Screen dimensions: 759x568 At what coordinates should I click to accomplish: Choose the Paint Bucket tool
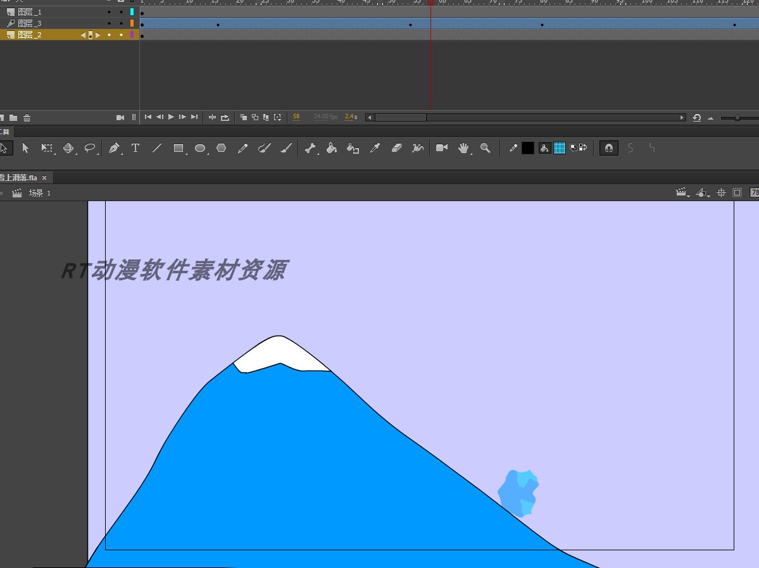point(330,148)
